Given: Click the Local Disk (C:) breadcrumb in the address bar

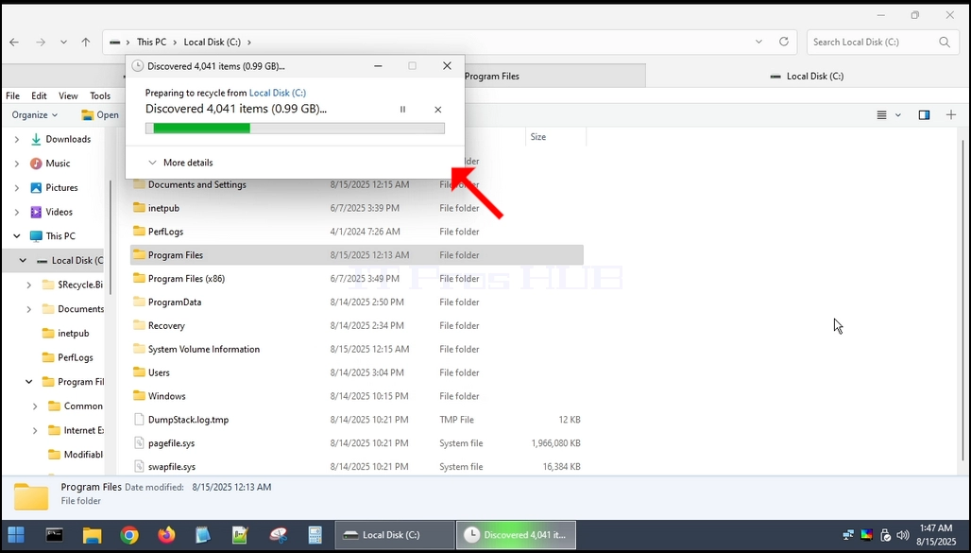Looking at the screenshot, I should click(x=213, y=43).
